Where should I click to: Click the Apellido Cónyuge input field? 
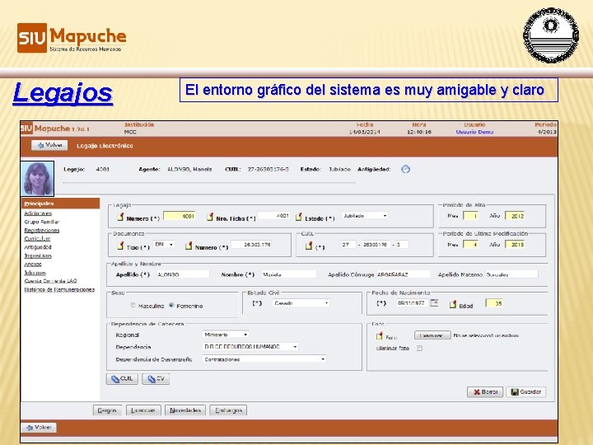[x=403, y=274]
